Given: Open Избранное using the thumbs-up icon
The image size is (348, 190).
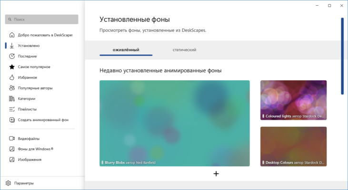Looking at the screenshot, I should [x=12, y=77].
